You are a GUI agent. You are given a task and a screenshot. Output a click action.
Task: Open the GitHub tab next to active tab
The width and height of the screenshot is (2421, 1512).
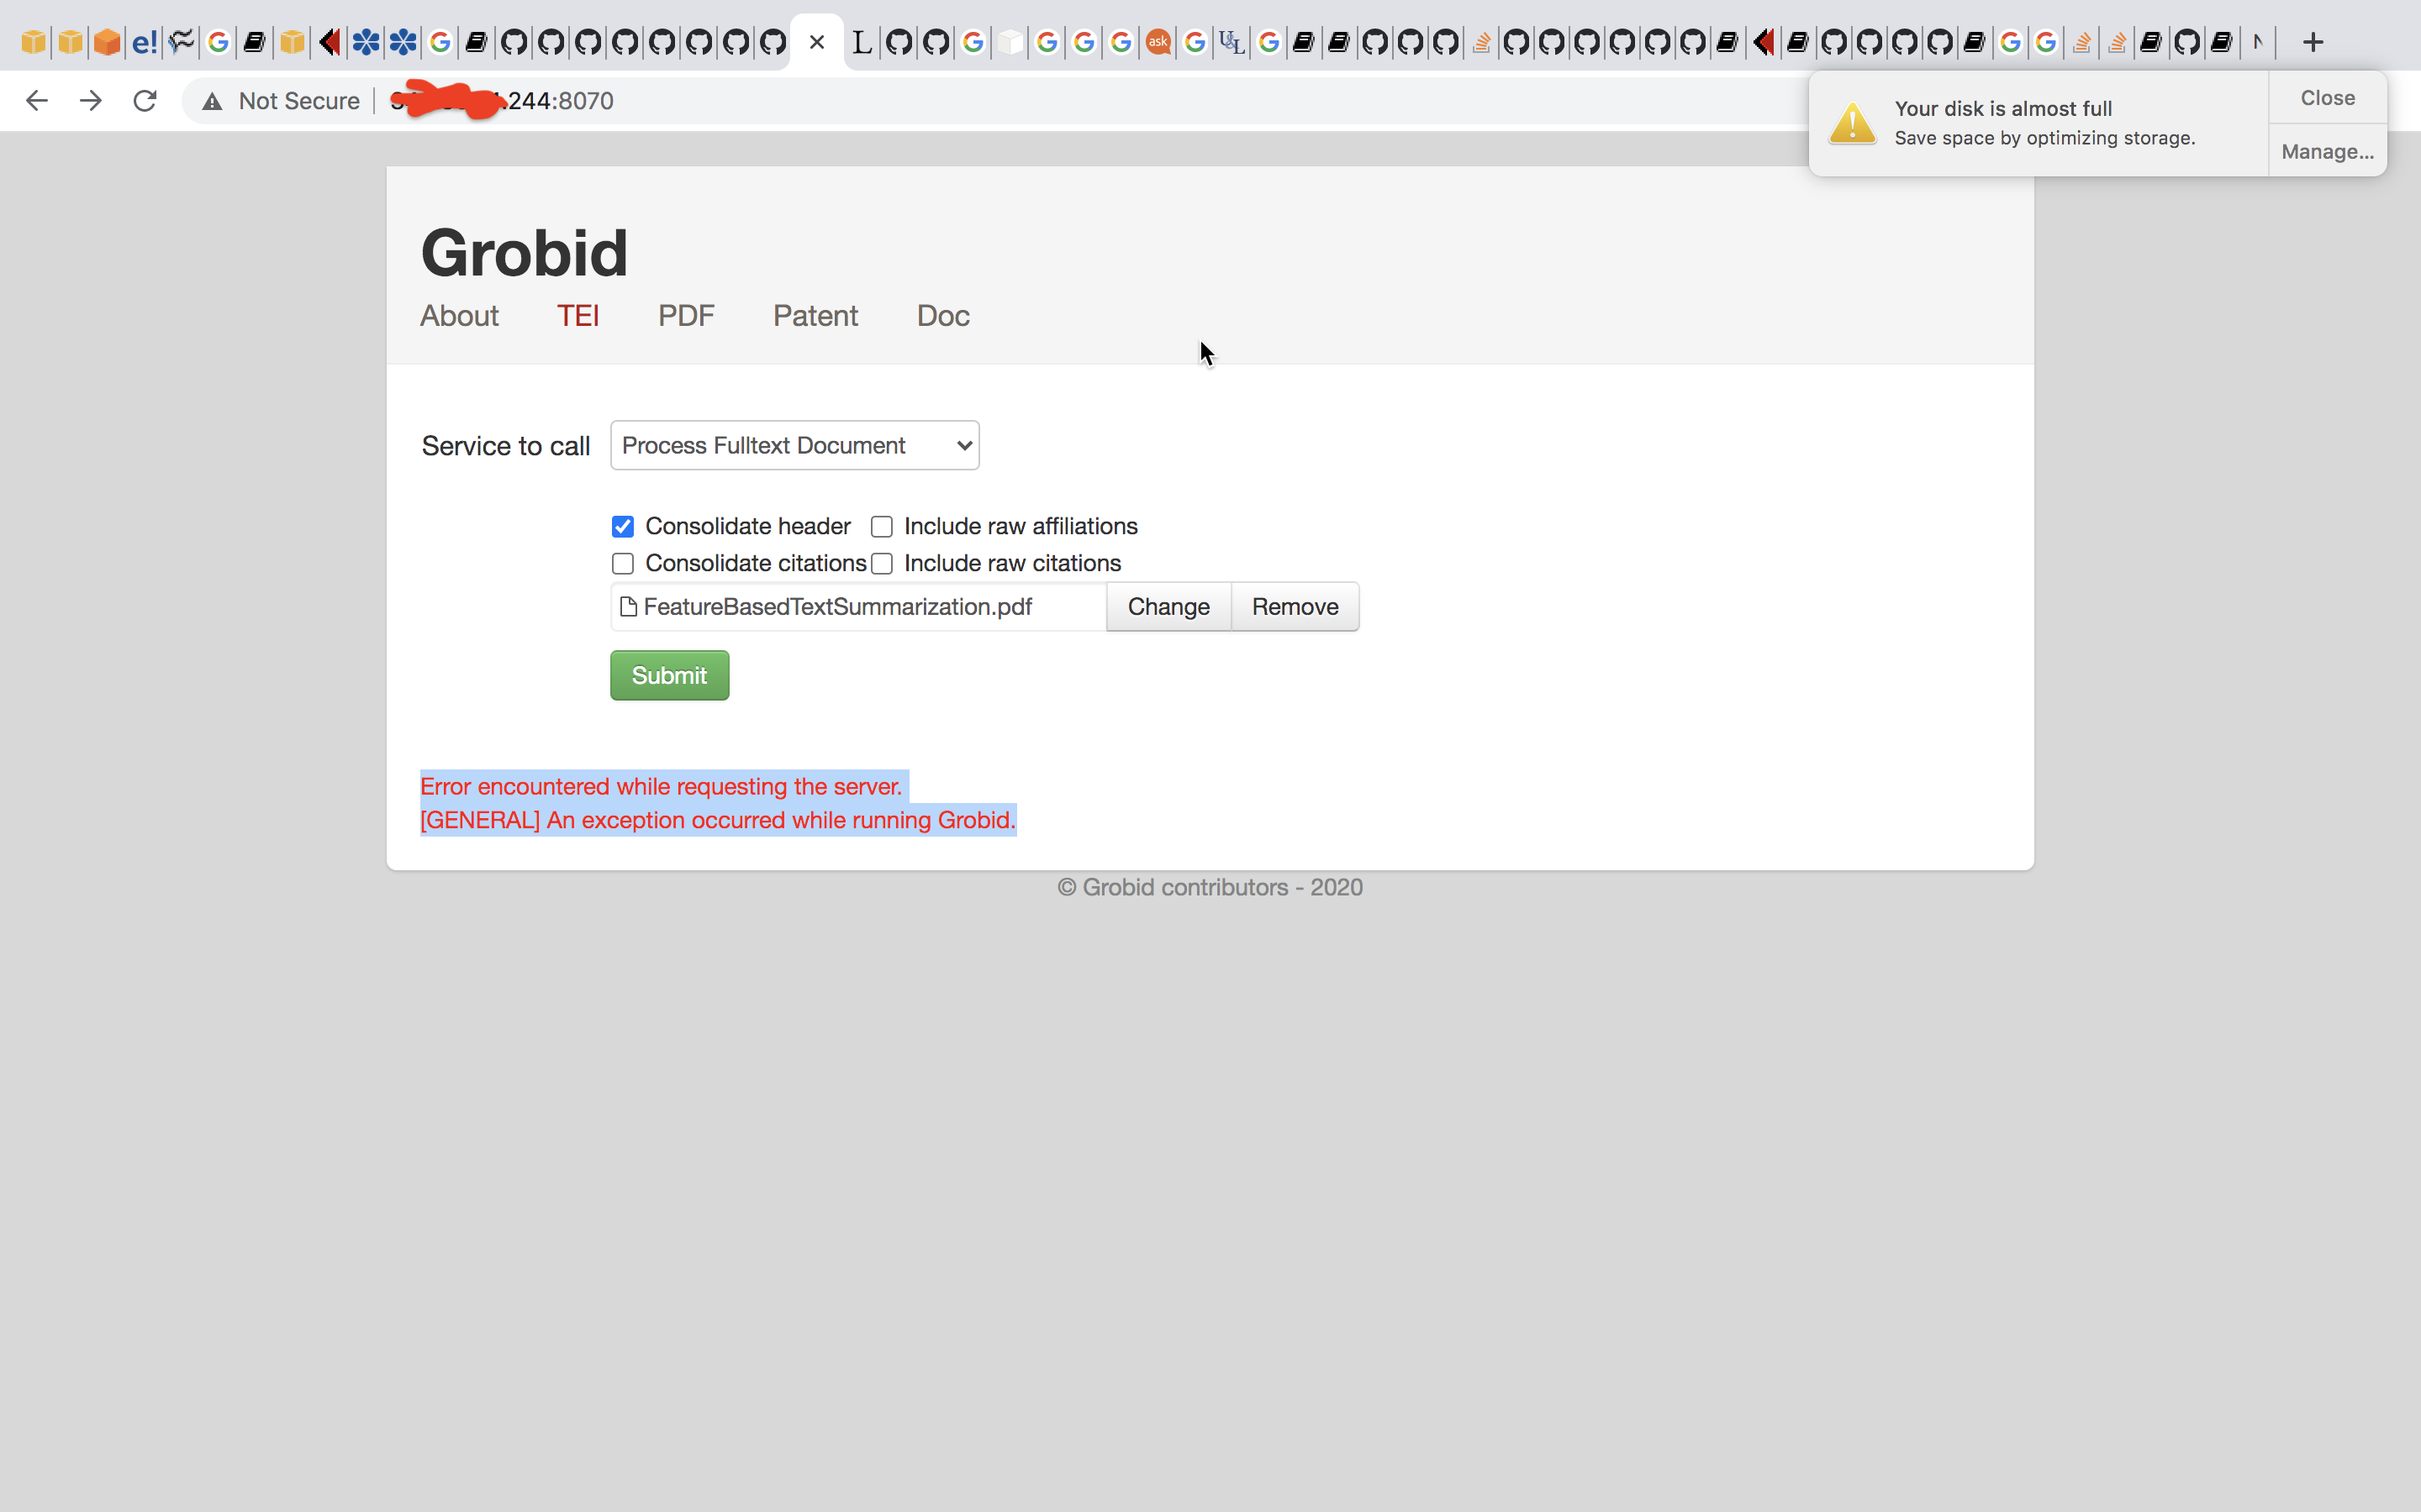tap(899, 42)
